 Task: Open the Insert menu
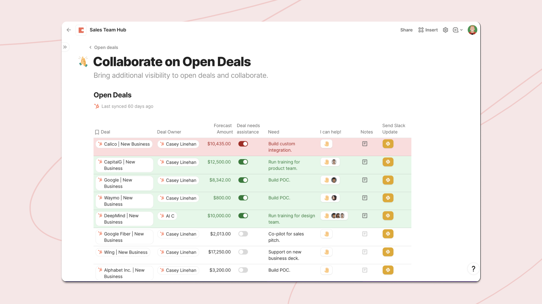pyautogui.click(x=428, y=30)
